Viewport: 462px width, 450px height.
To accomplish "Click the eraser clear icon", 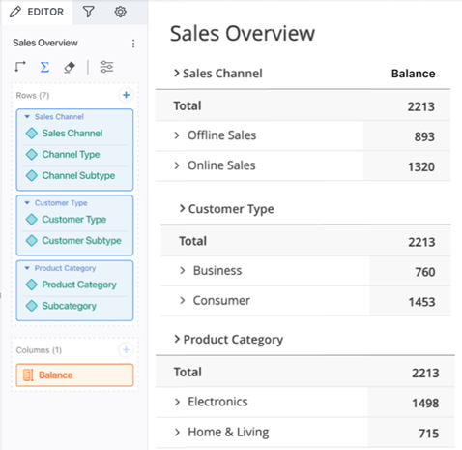I will point(70,67).
